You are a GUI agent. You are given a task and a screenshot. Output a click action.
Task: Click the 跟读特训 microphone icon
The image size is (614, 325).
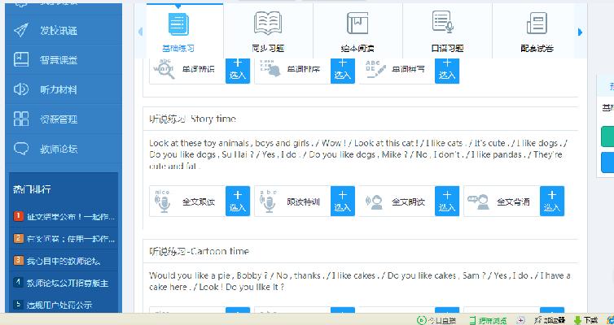click(268, 201)
